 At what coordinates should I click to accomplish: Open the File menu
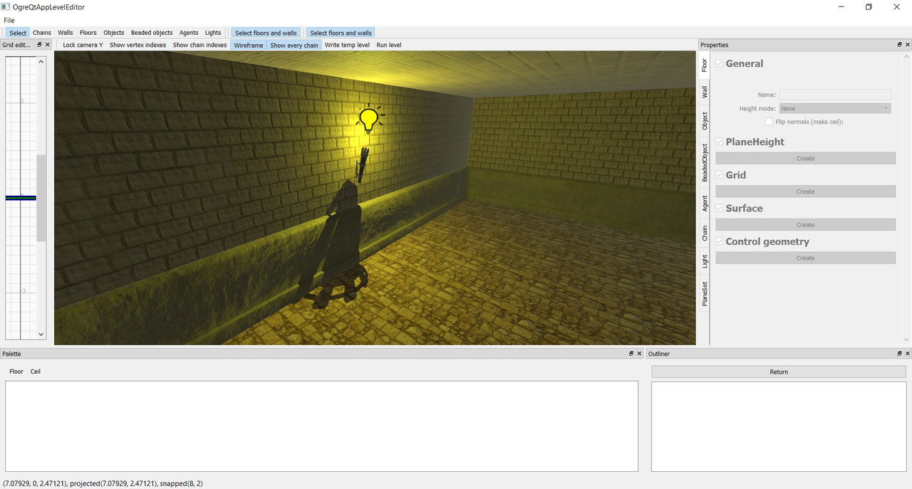pyautogui.click(x=9, y=21)
